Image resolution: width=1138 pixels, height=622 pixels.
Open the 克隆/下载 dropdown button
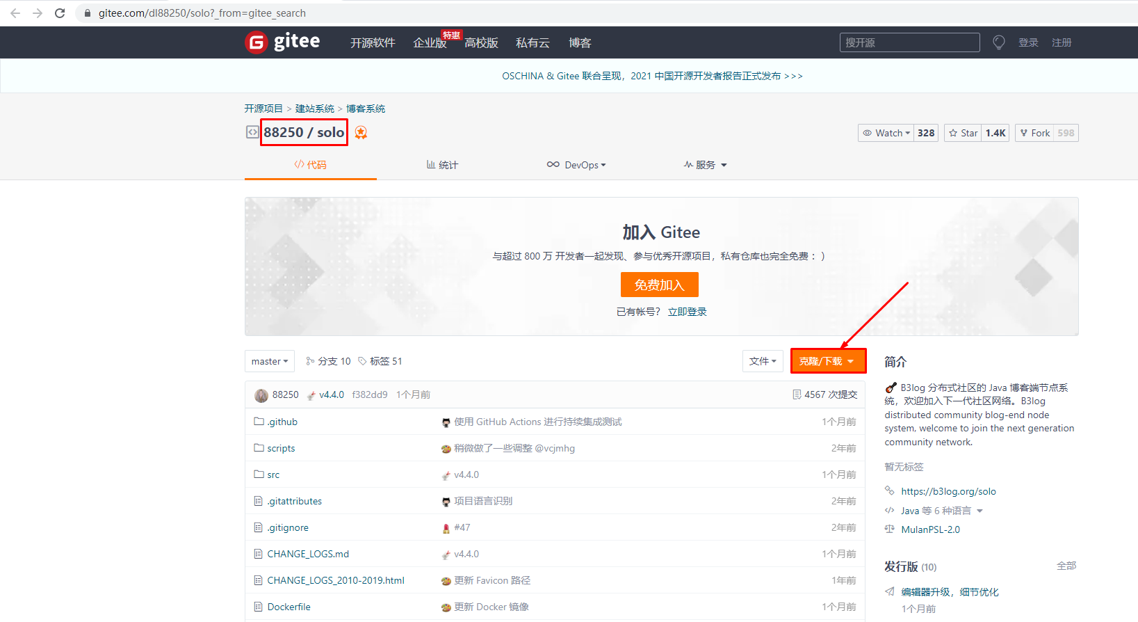(828, 361)
